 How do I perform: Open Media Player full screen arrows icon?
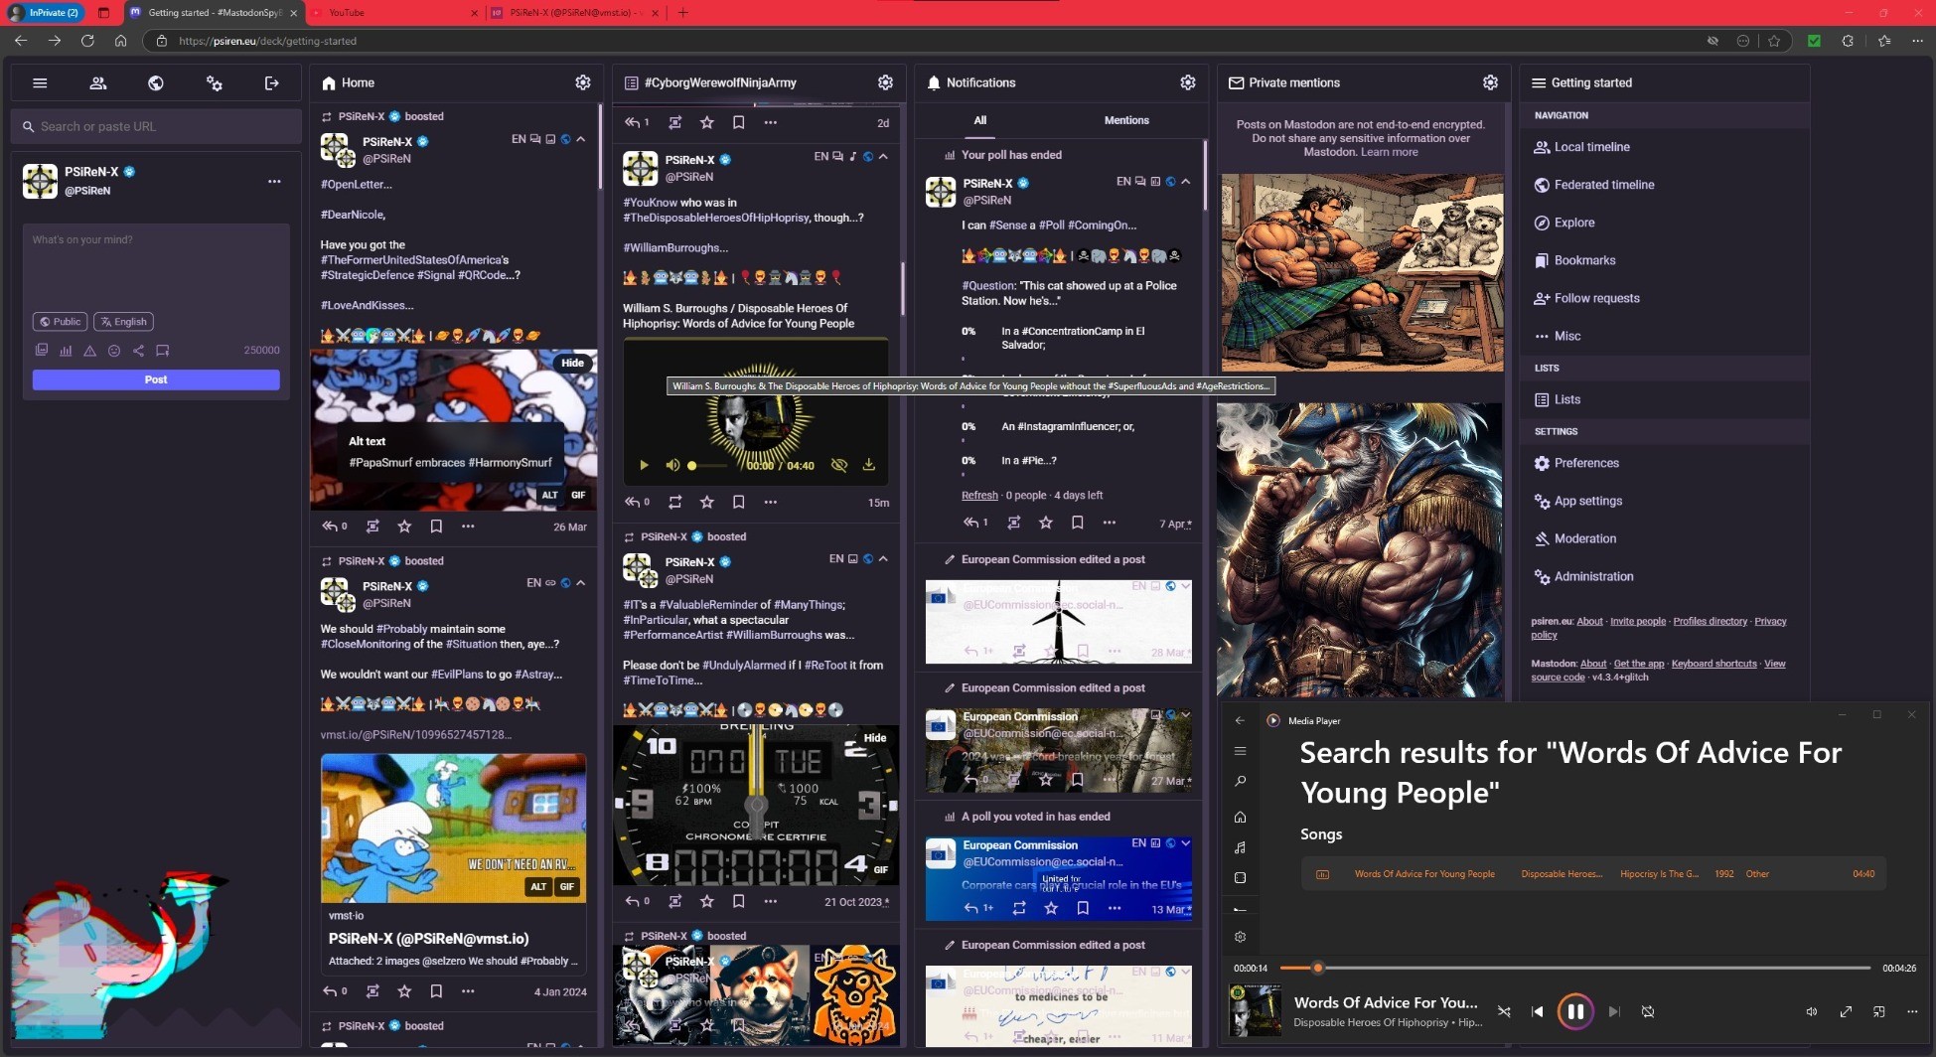pyautogui.click(x=1846, y=1011)
